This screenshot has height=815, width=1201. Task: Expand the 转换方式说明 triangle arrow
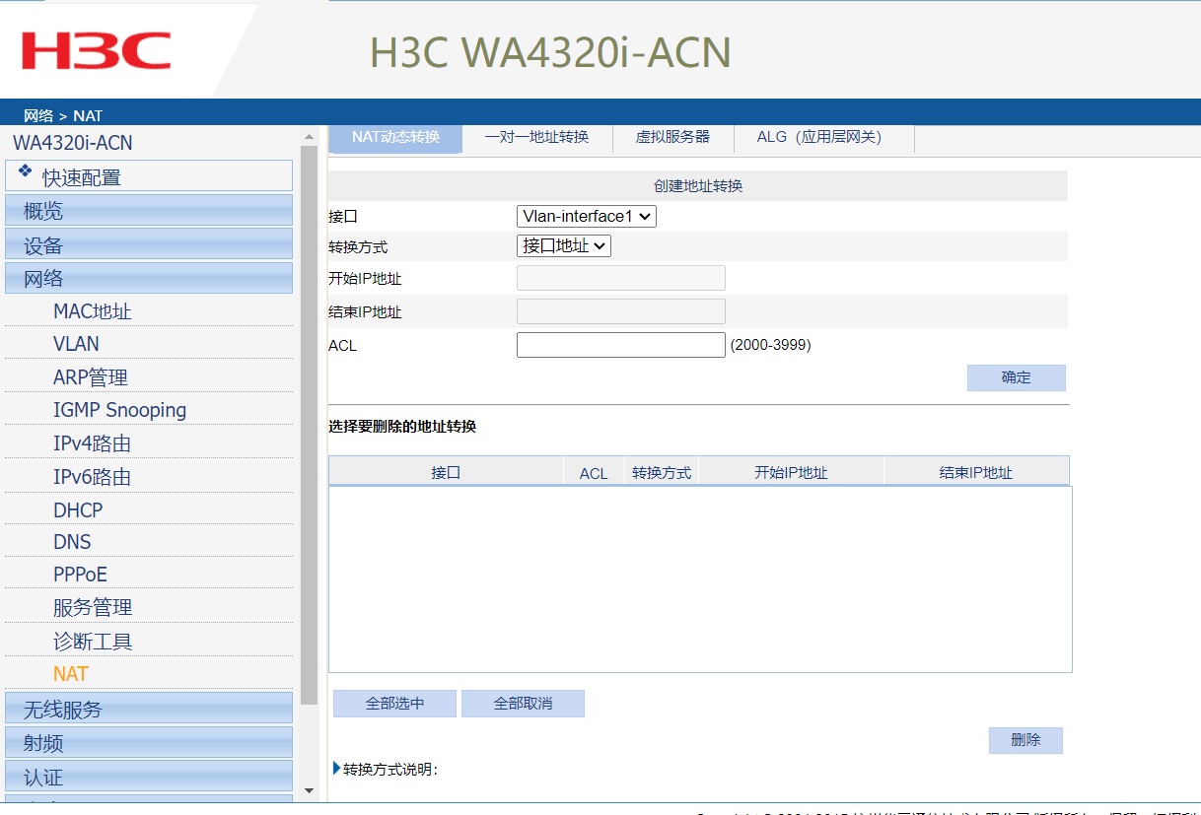[337, 769]
